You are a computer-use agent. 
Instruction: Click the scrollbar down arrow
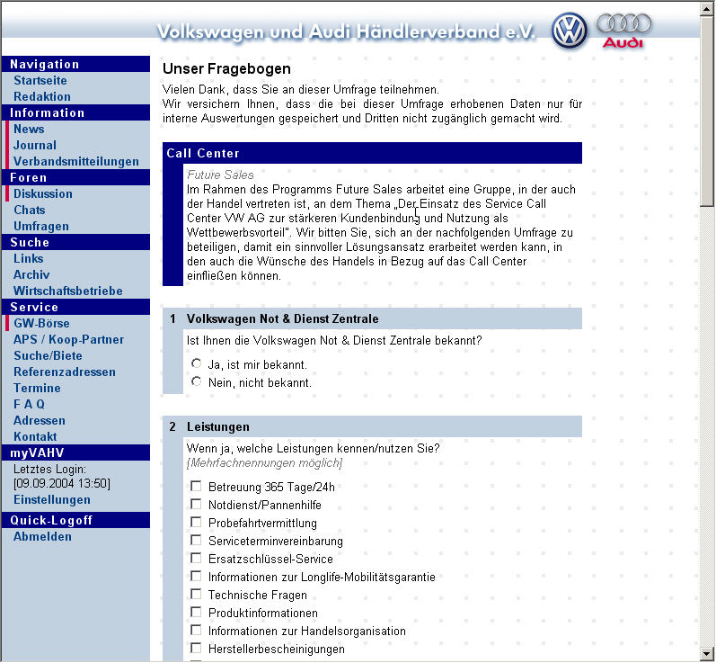[707, 653]
